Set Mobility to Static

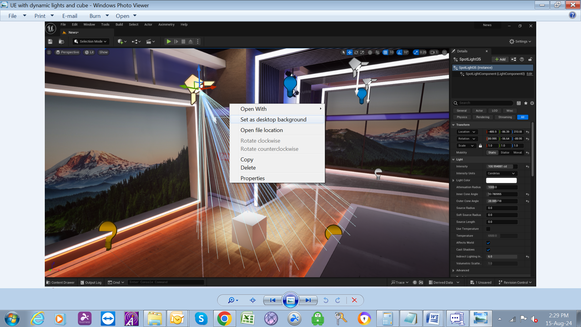tap(492, 153)
